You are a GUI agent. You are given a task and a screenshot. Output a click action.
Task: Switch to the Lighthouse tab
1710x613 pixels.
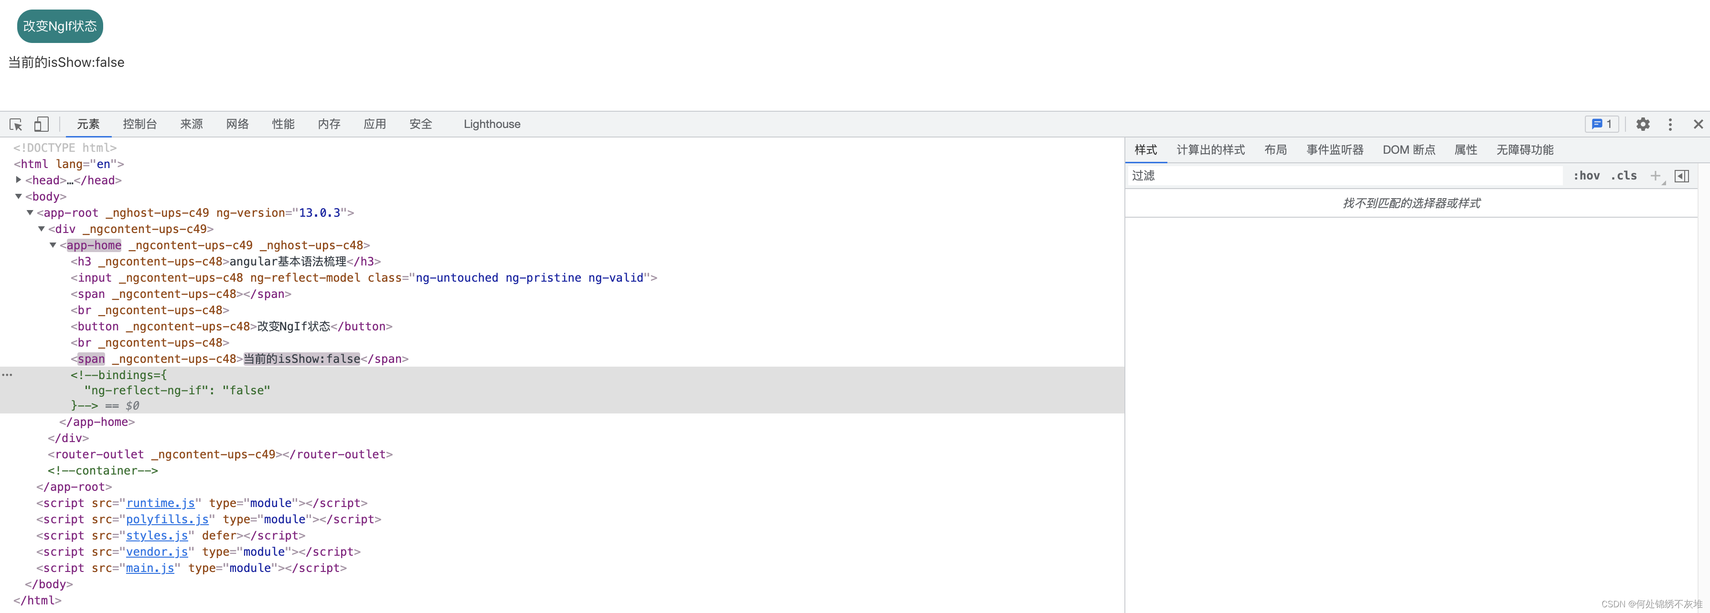492,124
